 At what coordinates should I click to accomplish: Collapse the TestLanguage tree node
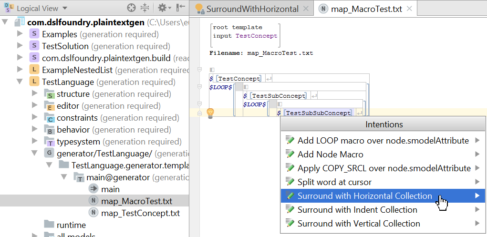point(20,82)
